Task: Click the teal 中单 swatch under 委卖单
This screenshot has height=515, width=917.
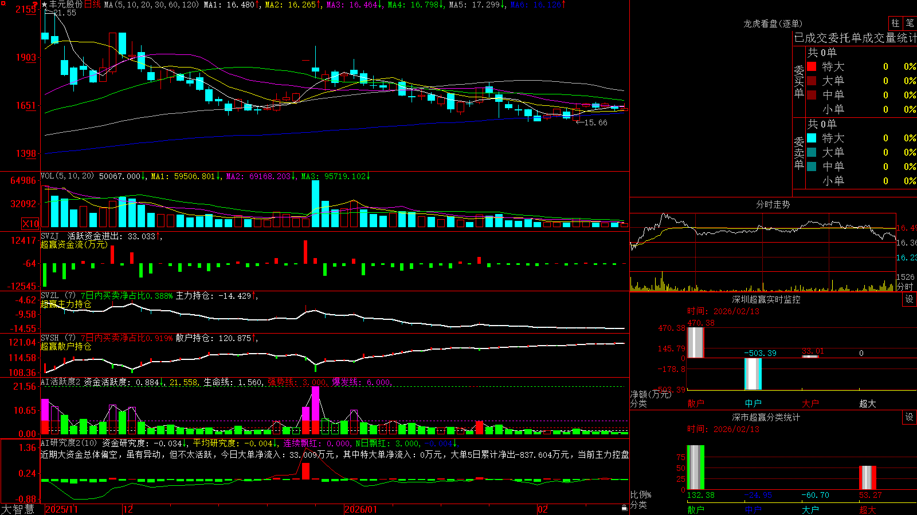Action: 812,167
